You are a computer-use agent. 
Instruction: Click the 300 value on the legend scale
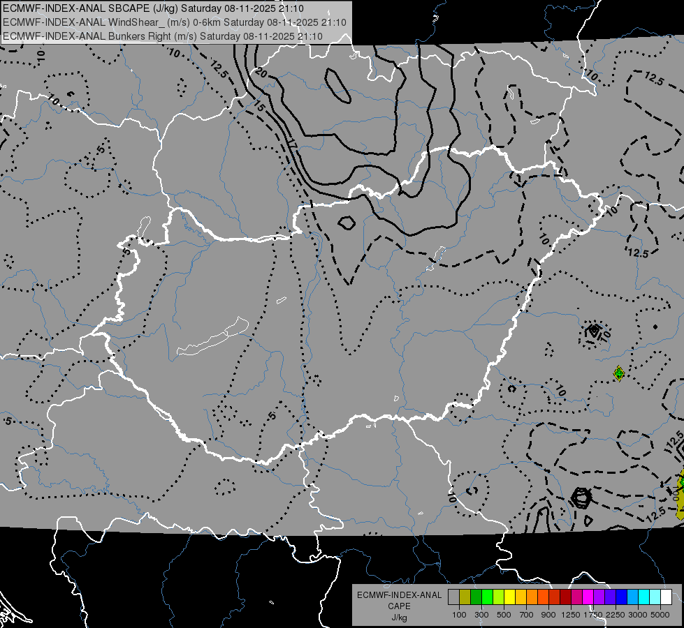pos(481,615)
